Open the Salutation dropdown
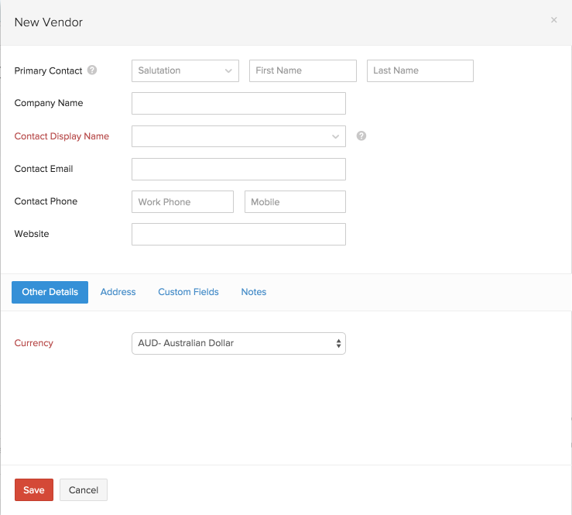This screenshot has width=572, height=515. 185,70
